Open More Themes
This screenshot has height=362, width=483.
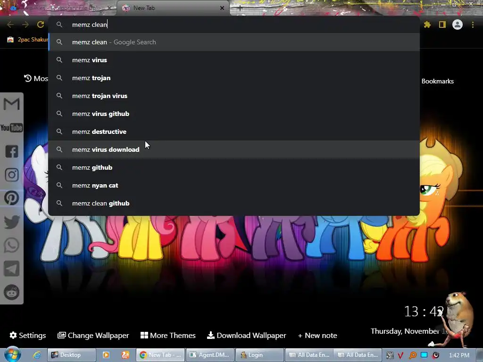click(x=168, y=335)
